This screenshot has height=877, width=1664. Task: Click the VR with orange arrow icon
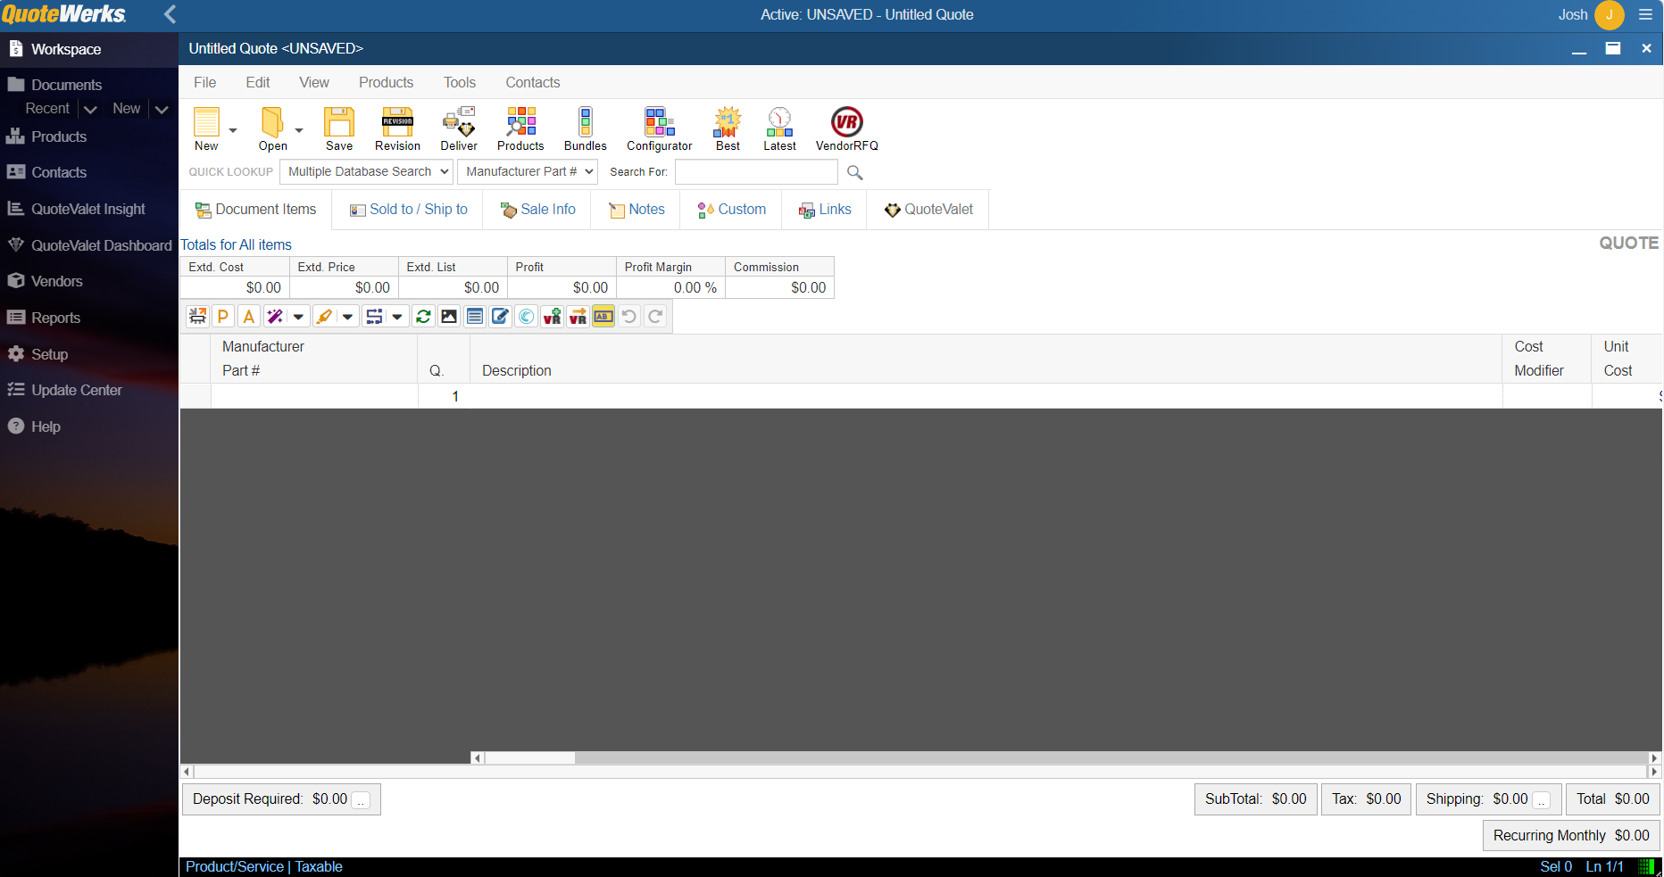click(578, 317)
